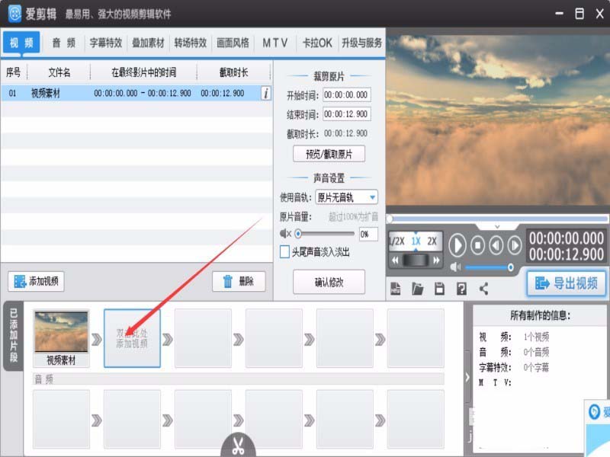Select the play button to preview video

pyautogui.click(x=457, y=244)
